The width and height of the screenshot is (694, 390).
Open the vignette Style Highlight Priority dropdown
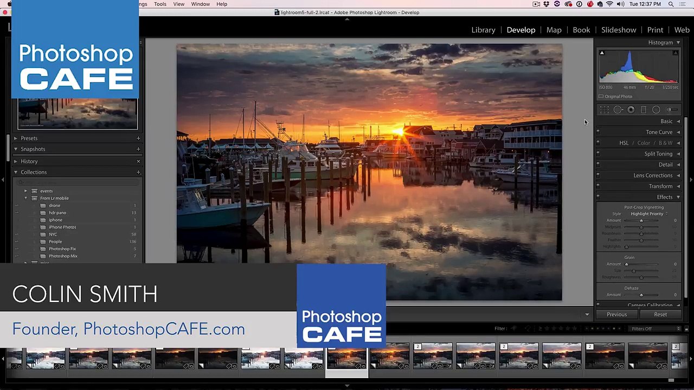(x=649, y=214)
